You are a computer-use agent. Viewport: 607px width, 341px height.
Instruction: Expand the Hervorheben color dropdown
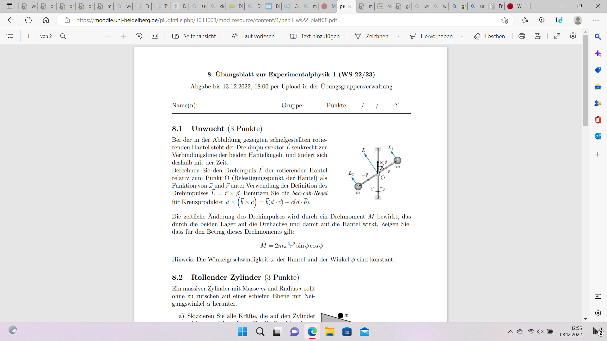click(462, 37)
